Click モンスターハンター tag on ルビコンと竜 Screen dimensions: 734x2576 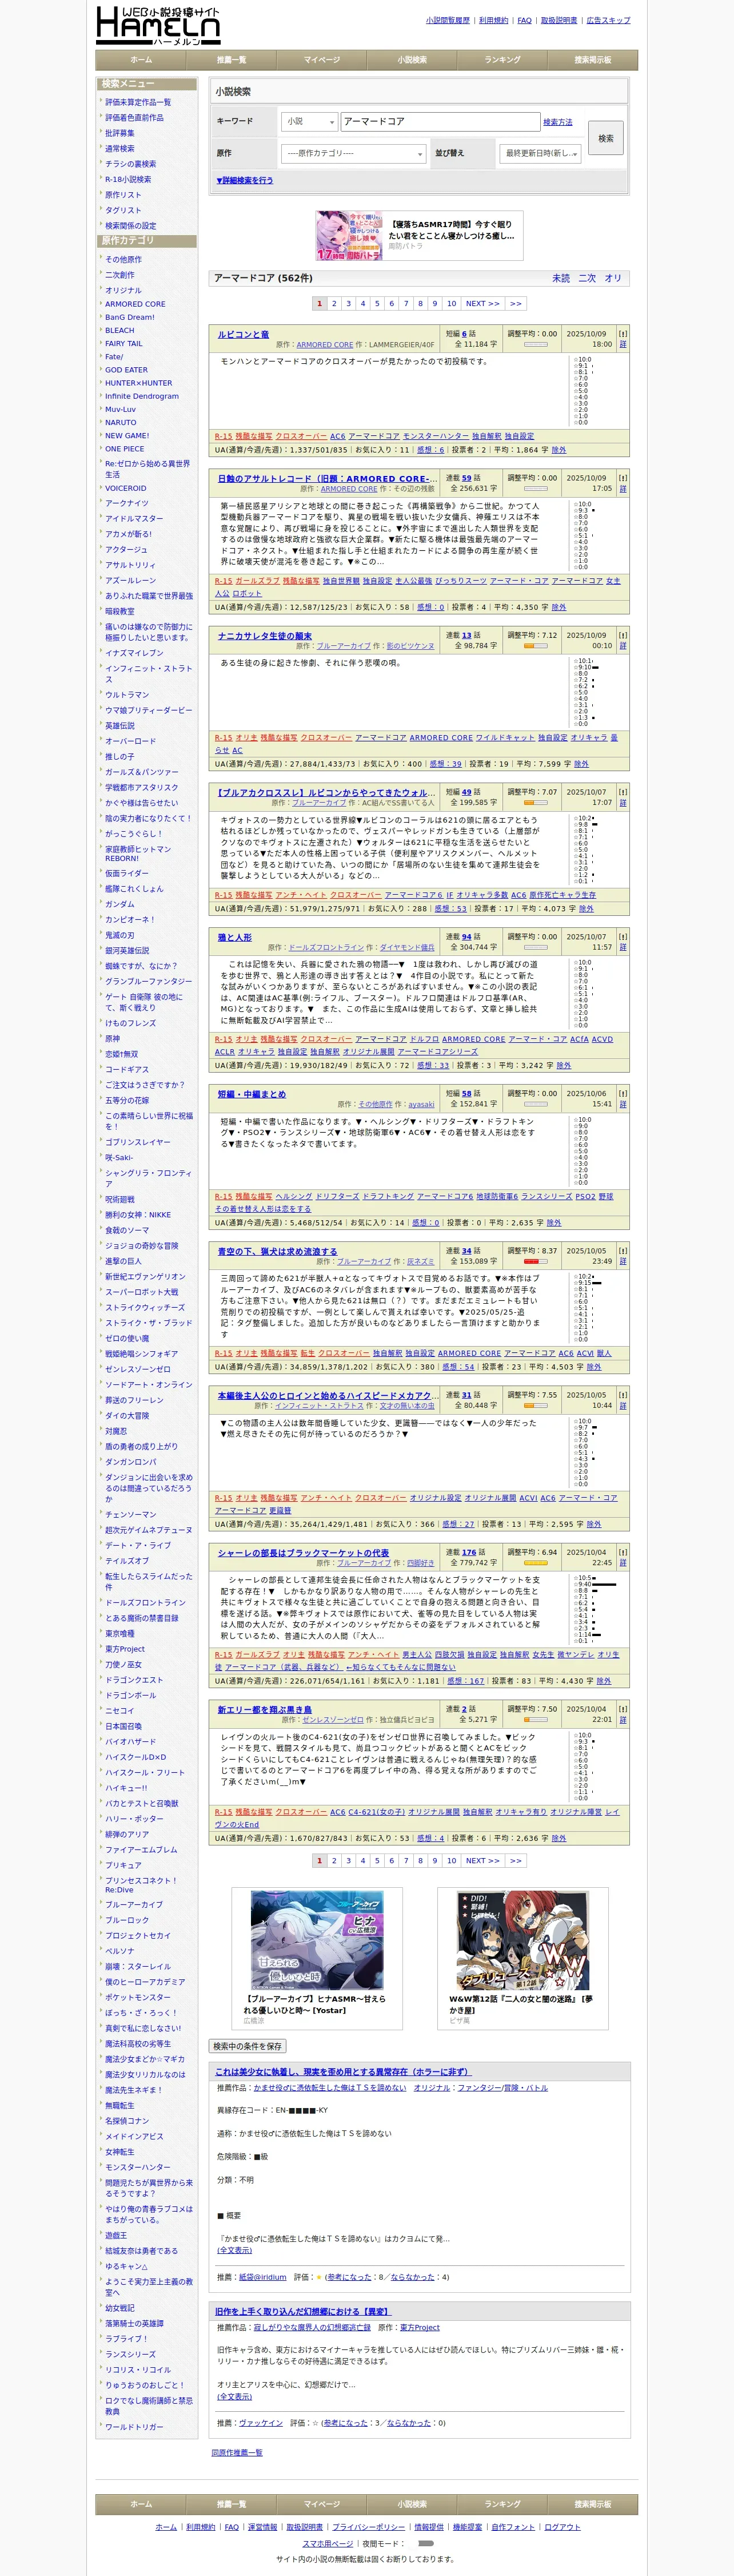(x=436, y=436)
